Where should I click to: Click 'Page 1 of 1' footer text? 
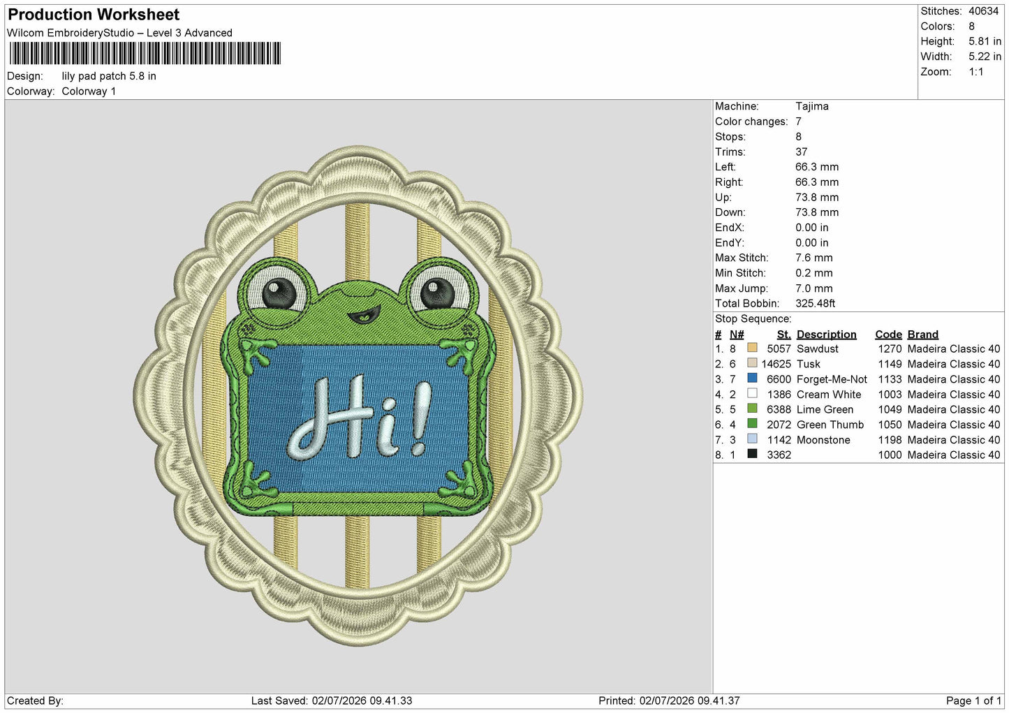click(973, 700)
